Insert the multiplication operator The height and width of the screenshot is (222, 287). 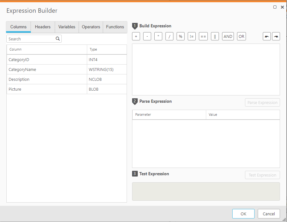158,36
